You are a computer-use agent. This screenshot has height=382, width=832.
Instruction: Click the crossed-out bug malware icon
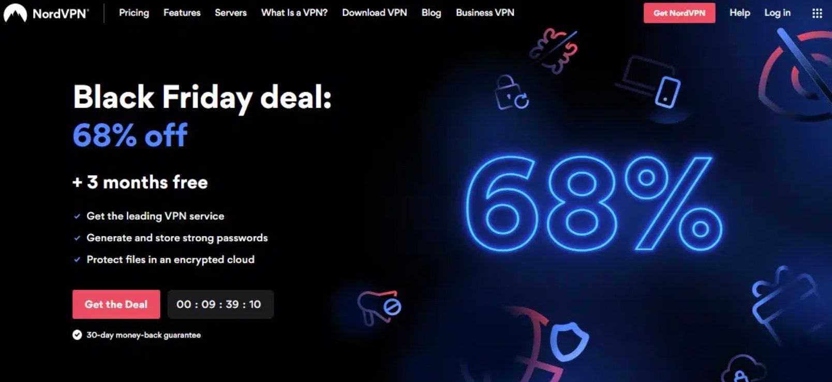(553, 50)
